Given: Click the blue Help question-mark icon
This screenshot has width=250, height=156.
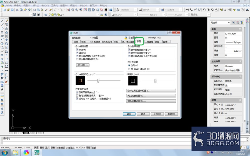Looking at the screenshot, I should (111, 10).
